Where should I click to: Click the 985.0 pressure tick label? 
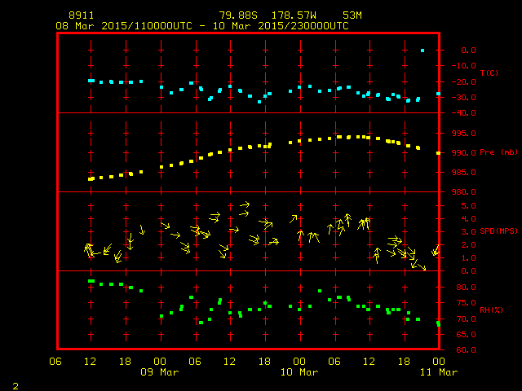click(x=464, y=173)
